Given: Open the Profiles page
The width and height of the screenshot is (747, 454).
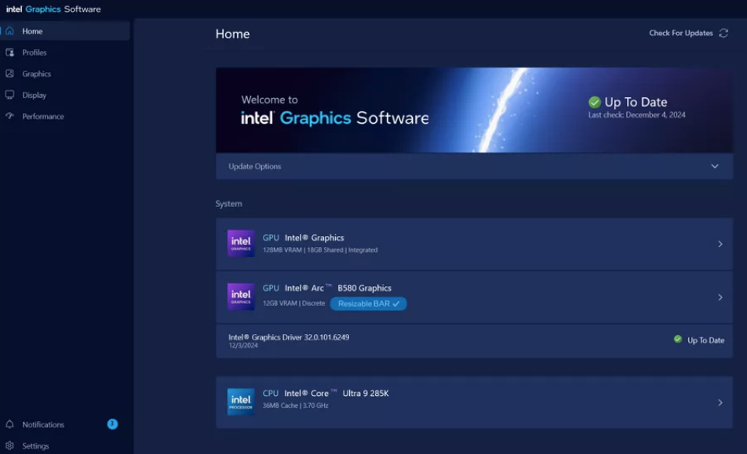Looking at the screenshot, I should tap(65, 53).
